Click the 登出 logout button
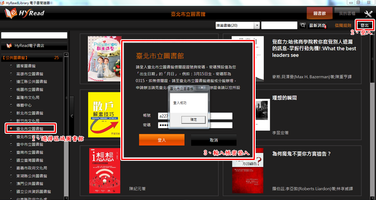The height and width of the screenshot is (200, 376). pyautogui.click(x=364, y=26)
